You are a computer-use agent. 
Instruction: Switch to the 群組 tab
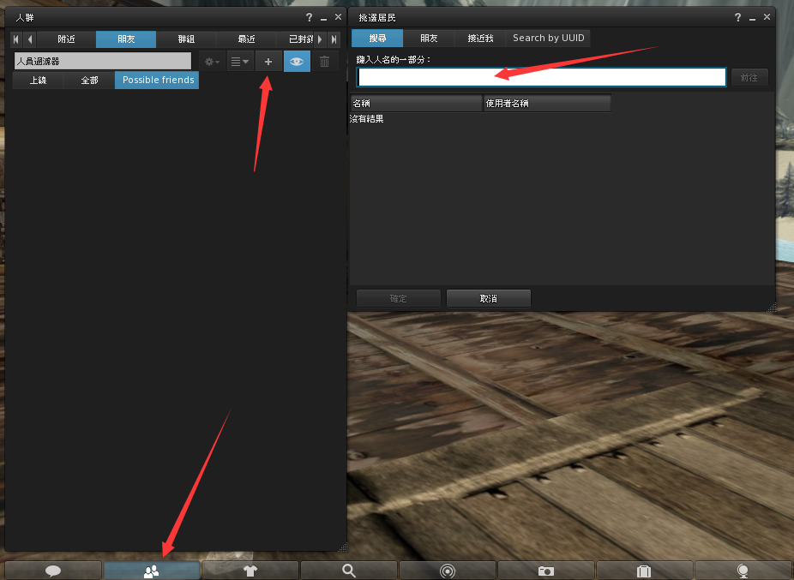(186, 39)
